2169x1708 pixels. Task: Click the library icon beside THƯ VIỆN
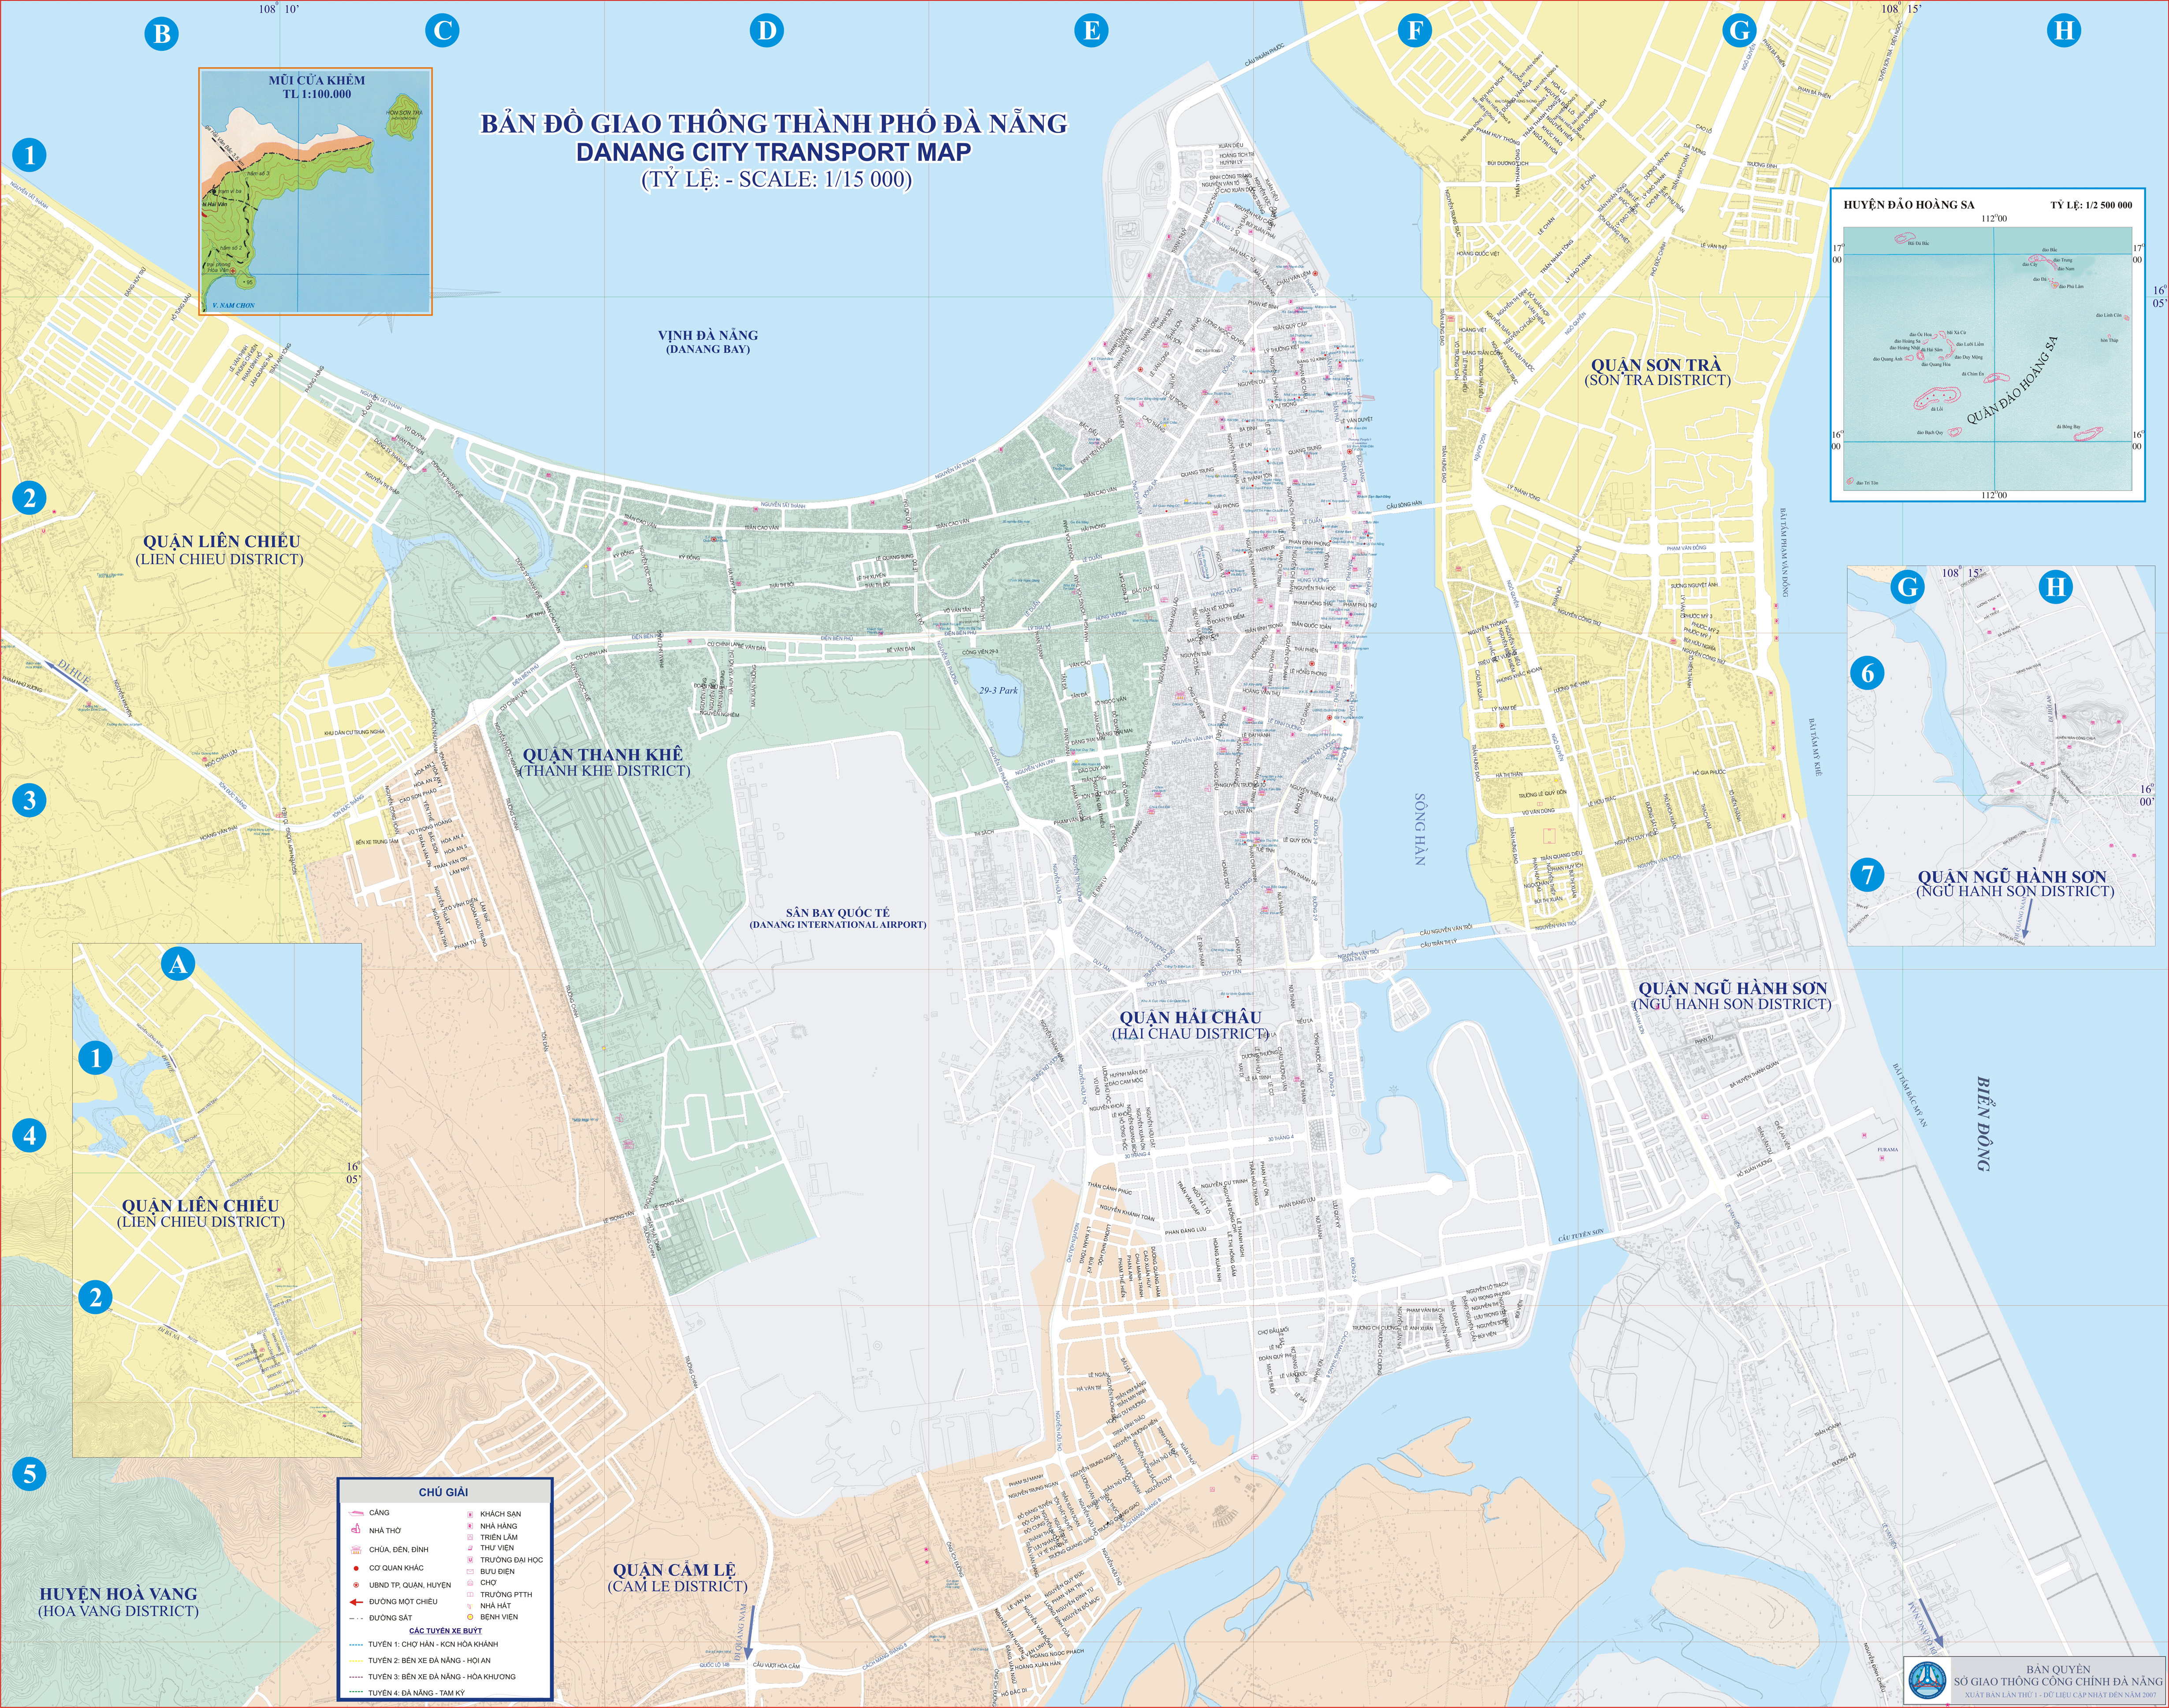tap(470, 1548)
